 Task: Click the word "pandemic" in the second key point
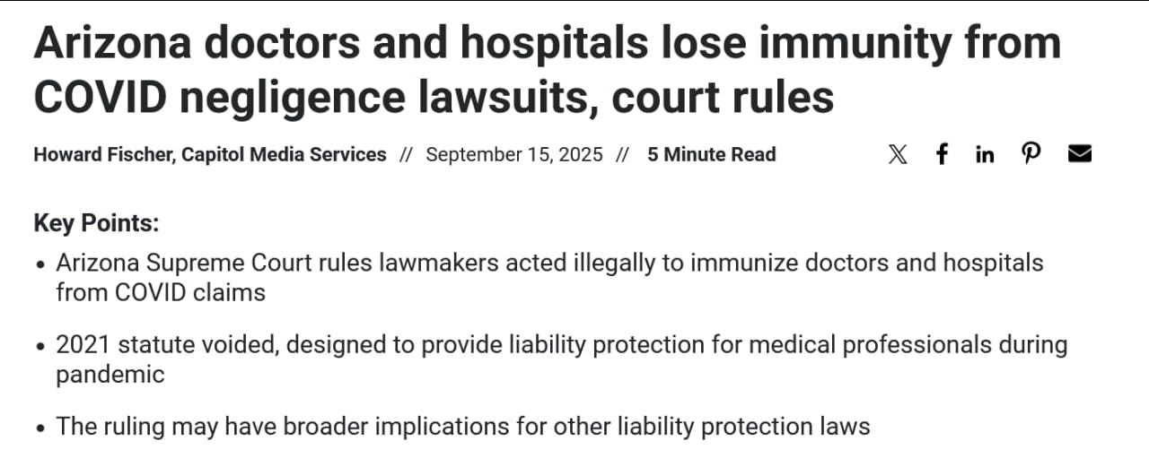(x=110, y=374)
